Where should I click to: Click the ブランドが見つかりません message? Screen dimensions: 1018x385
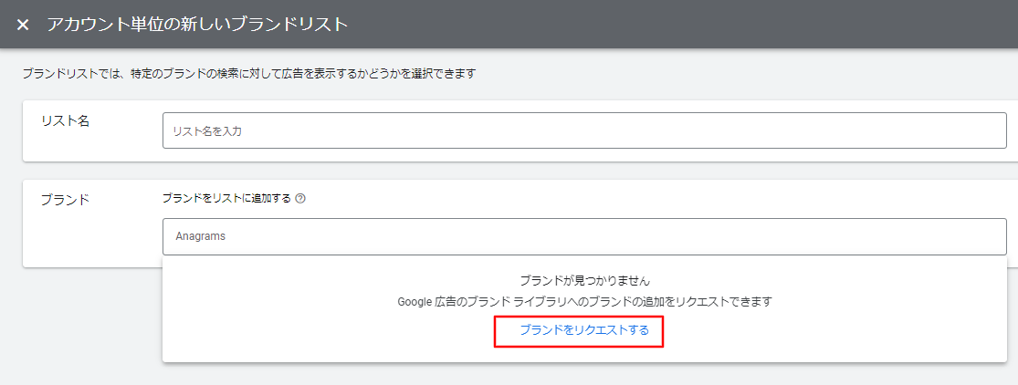pos(584,281)
